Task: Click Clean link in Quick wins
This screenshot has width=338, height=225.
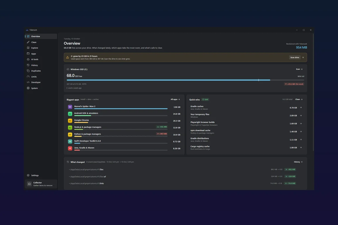Action: [299, 100]
